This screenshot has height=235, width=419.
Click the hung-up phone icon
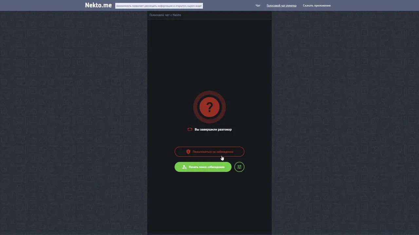(x=190, y=130)
